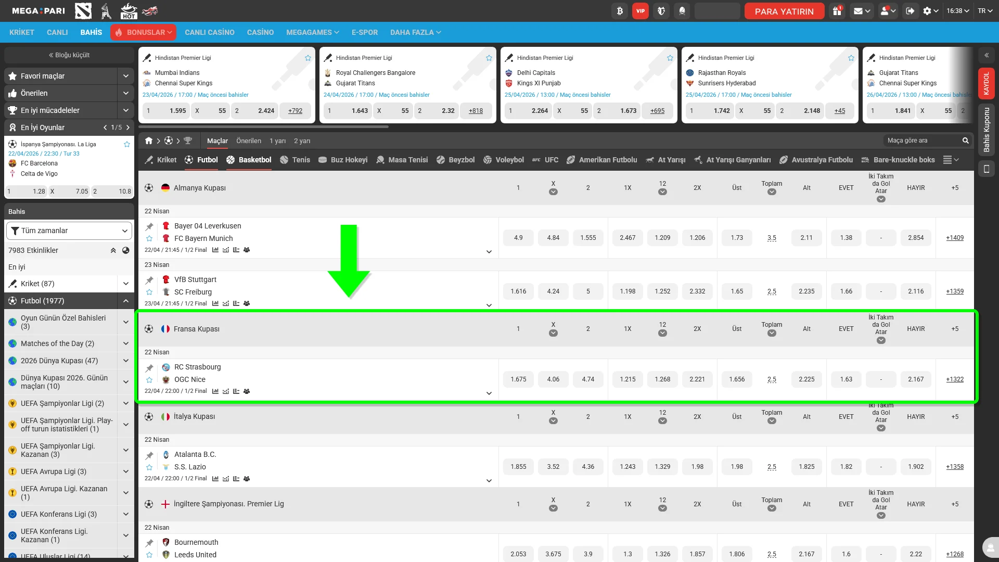Open the E-SPOR page

(365, 32)
